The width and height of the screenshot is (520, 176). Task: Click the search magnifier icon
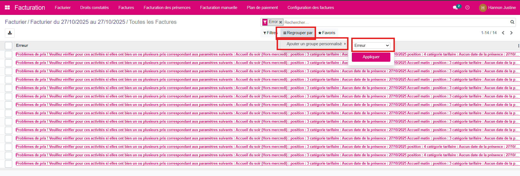512,22
